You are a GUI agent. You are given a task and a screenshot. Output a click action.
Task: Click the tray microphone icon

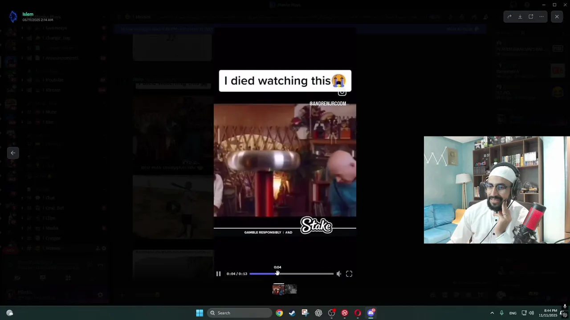pos(502,313)
